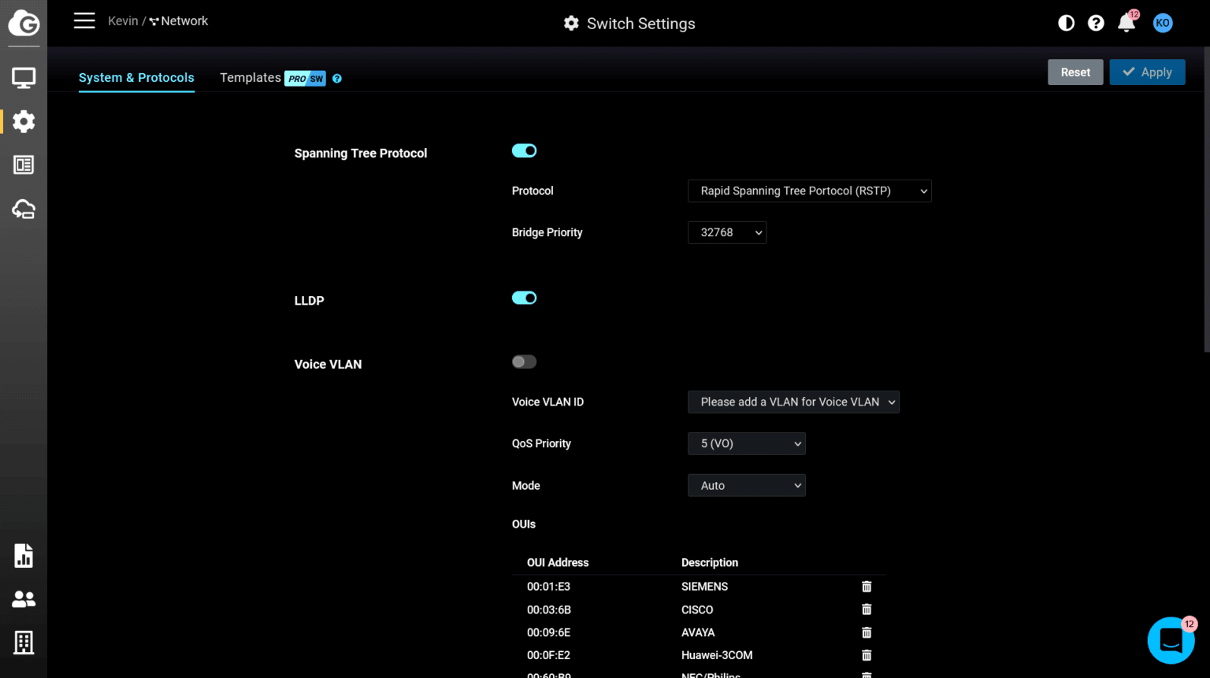
Task: Open the cloud sync icon in sidebar
Action: (x=24, y=209)
